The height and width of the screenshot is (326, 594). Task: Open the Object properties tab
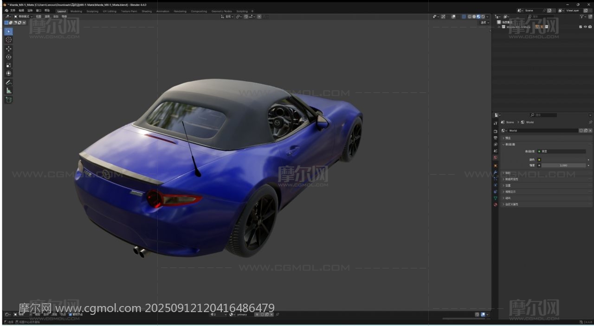[496, 166]
